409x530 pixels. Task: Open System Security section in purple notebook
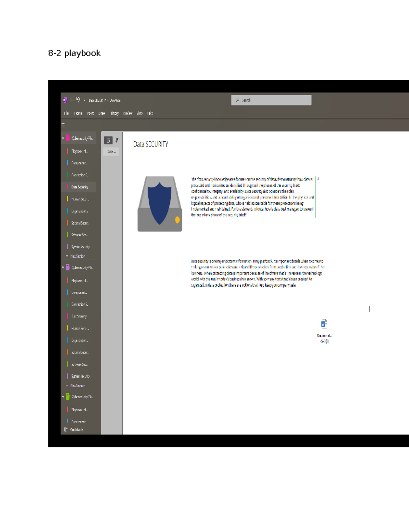[79, 376]
